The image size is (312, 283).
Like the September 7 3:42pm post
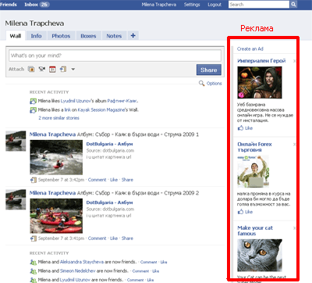[114, 180]
